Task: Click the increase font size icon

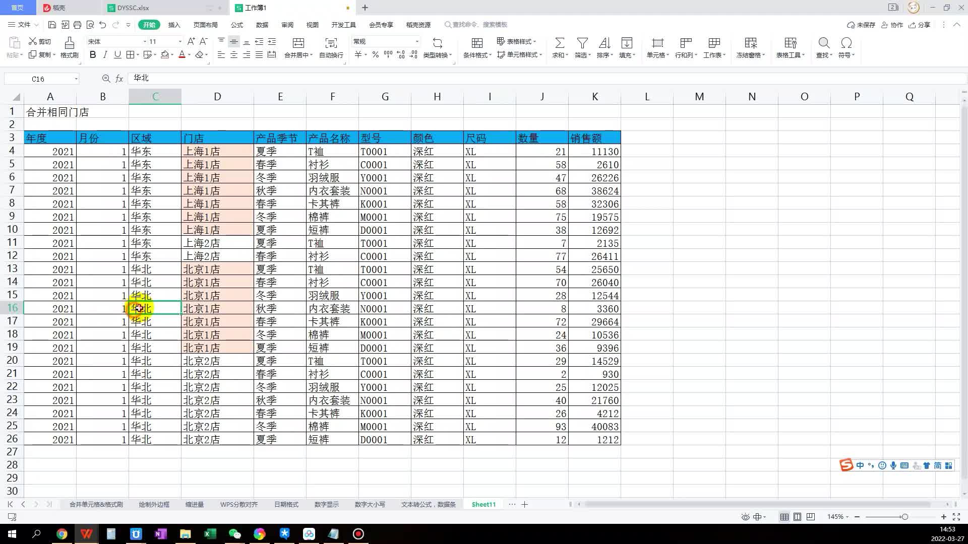Action: (x=191, y=41)
